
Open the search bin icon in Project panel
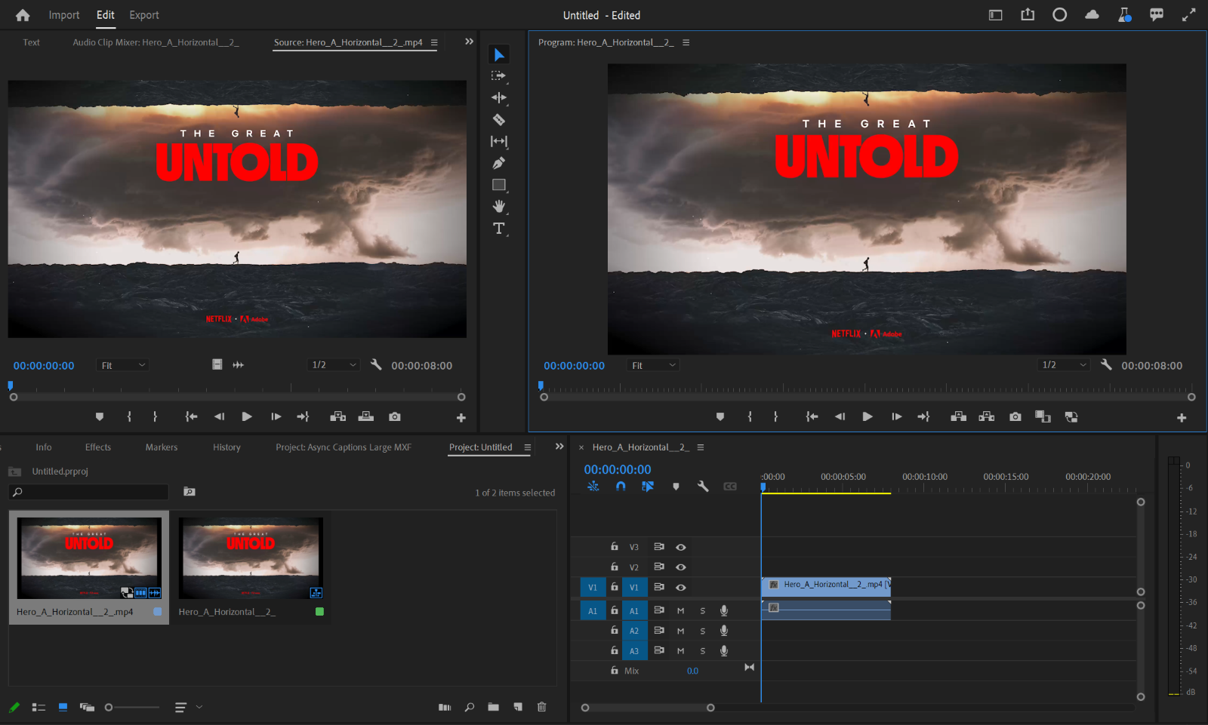pos(189,491)
